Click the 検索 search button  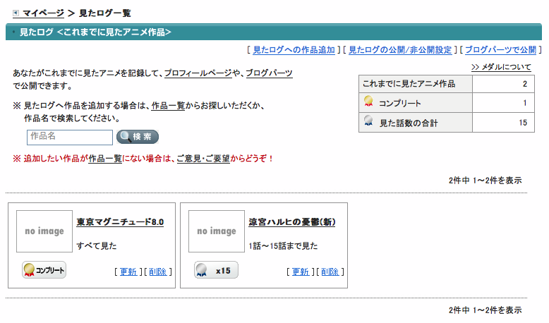click(x=137, y=137)
